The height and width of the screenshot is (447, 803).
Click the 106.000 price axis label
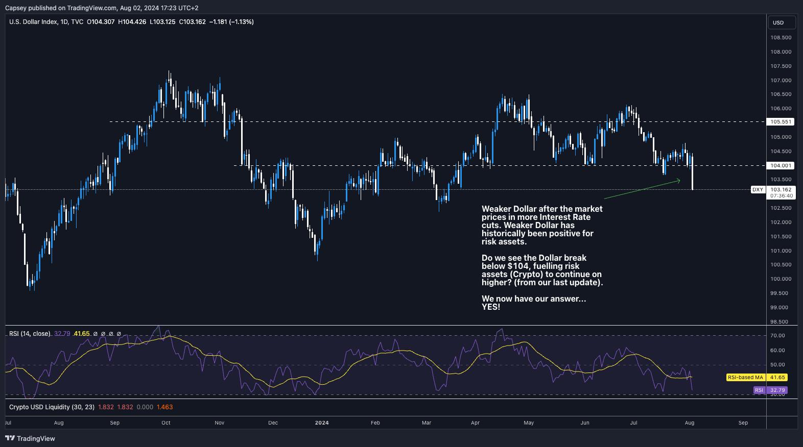[x=781, y=109]
